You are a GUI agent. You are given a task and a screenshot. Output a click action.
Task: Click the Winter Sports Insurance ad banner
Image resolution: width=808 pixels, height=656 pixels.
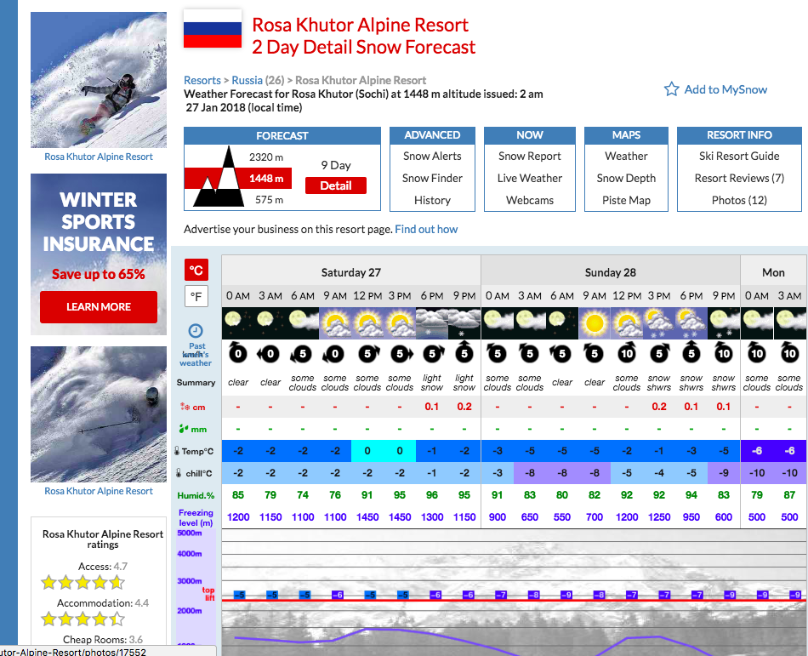click(x=99, y=254)
